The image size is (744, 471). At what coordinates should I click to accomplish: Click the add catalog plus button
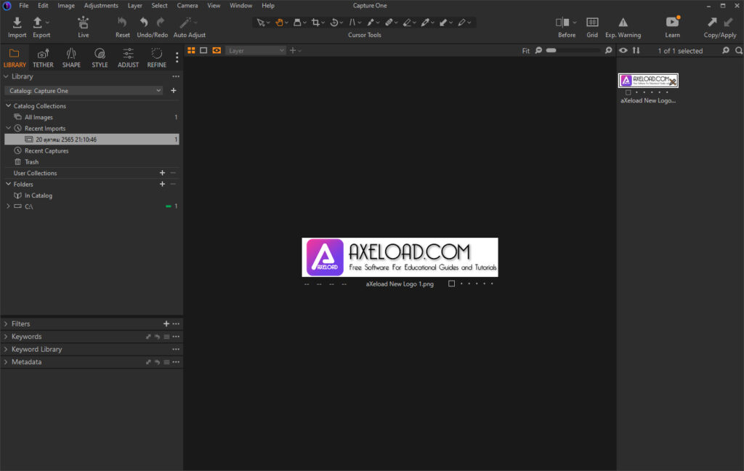pyautogui.click(x=174, y=90)
